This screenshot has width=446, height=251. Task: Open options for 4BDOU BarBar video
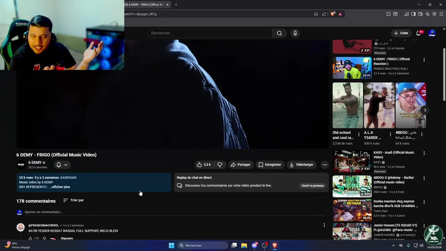(x=424, y=178)
